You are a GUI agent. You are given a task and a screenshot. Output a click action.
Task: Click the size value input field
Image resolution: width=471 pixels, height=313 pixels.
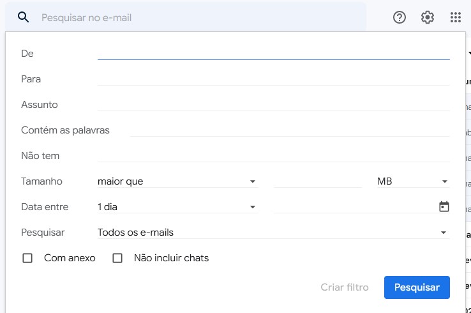tap(317, 181)
